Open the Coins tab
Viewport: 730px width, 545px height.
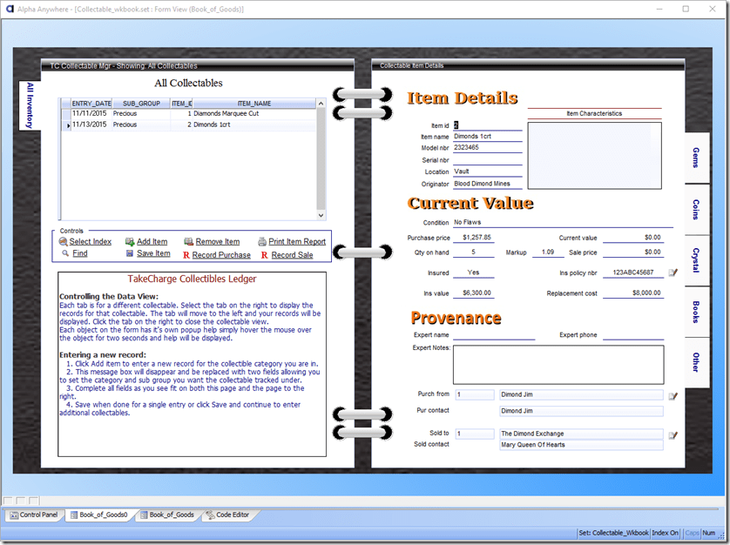696,210
